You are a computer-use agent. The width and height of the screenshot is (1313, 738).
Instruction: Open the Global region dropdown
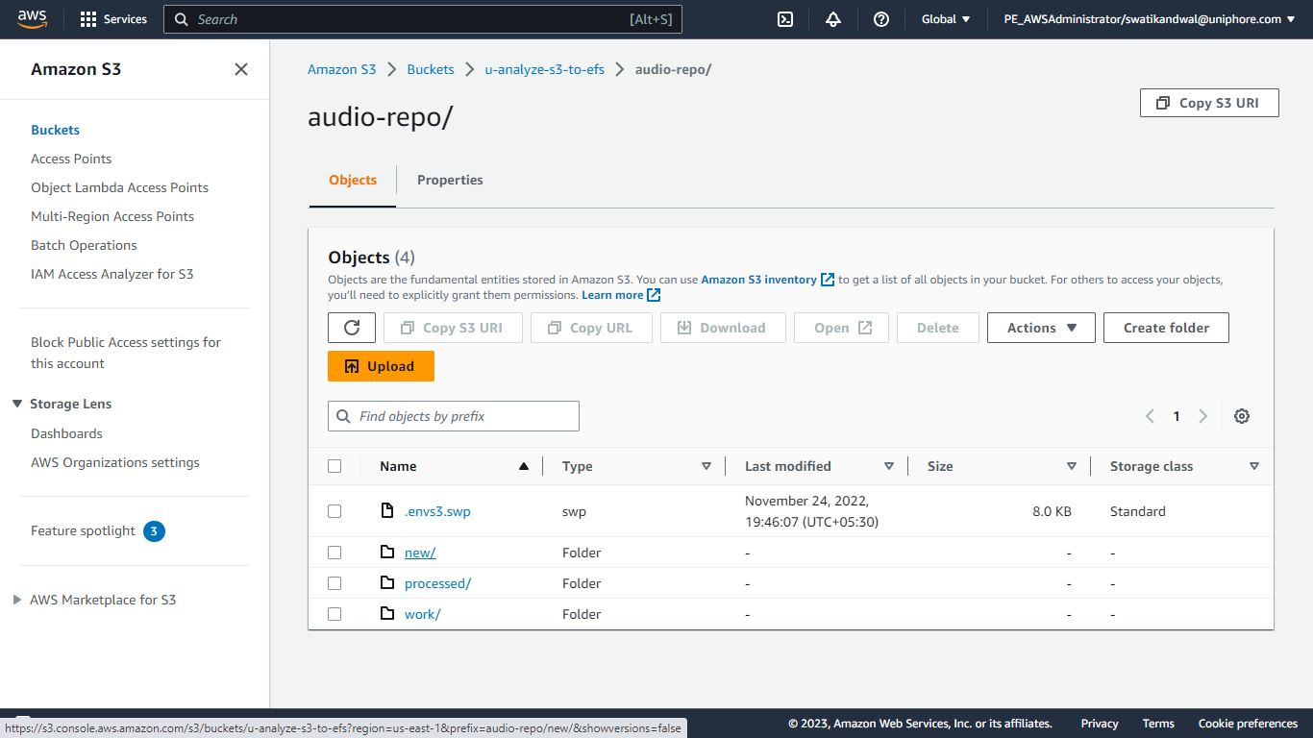pos(946,19)
